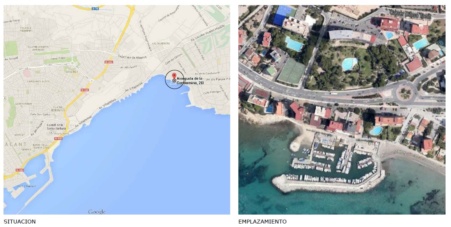
Task: Click the A-70 highway shield
Action: tap(95, 9)
